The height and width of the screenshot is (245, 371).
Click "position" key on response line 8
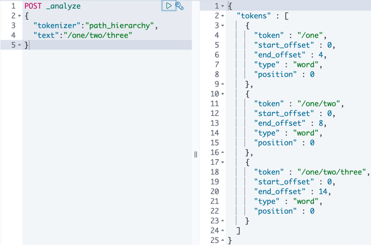pos(275,75)
